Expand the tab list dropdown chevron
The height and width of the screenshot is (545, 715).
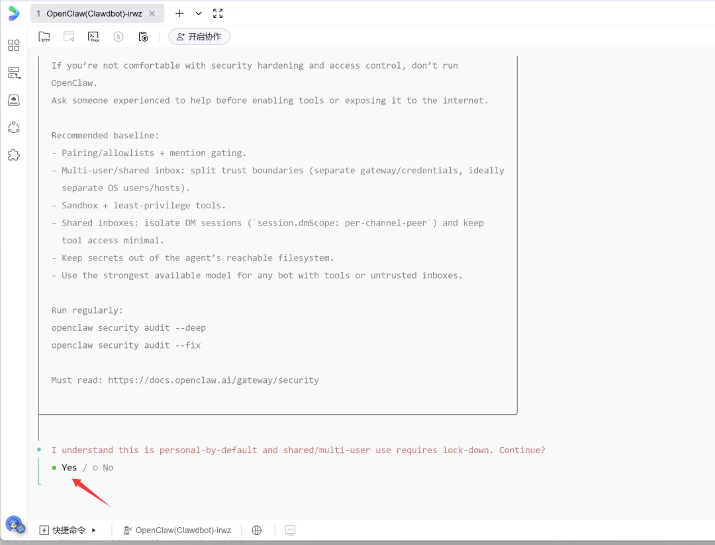199,14
